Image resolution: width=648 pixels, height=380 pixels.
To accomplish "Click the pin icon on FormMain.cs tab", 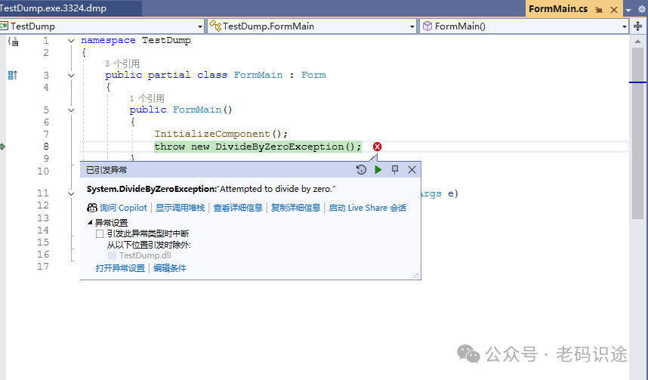I will pyautogui.click(x=598, y=9).
